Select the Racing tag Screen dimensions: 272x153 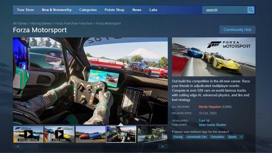tap(178, 137)
